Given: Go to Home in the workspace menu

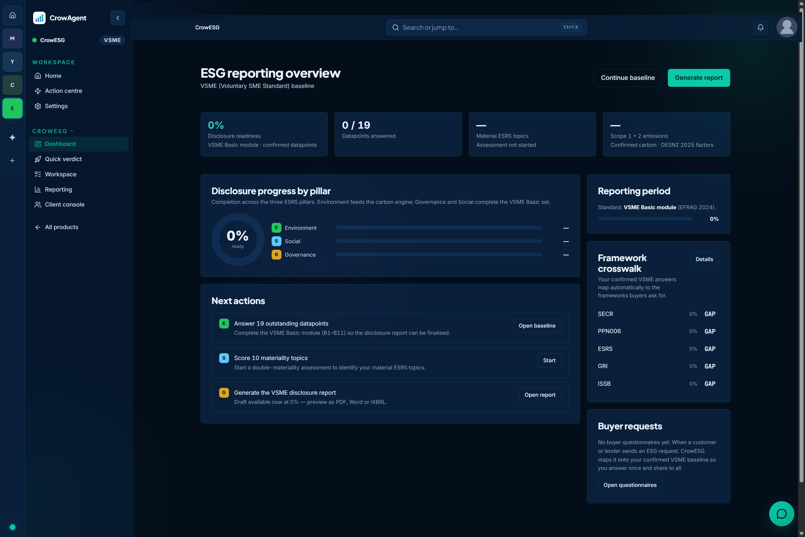Looking at the screenshot, I should (x=78, y=76).
